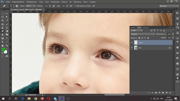The height and width of the screenshot is (101, 180).
Task: Select the Rectangular Marquee tool
Action: pos(3,14)
